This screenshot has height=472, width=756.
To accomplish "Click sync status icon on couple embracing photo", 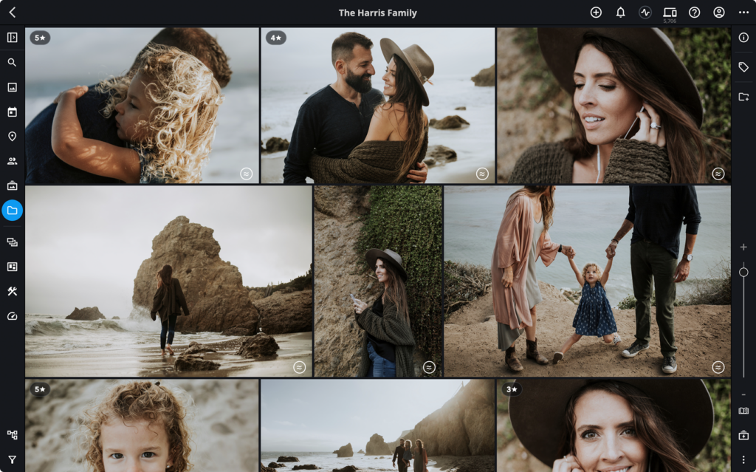I will pos(482,174).
